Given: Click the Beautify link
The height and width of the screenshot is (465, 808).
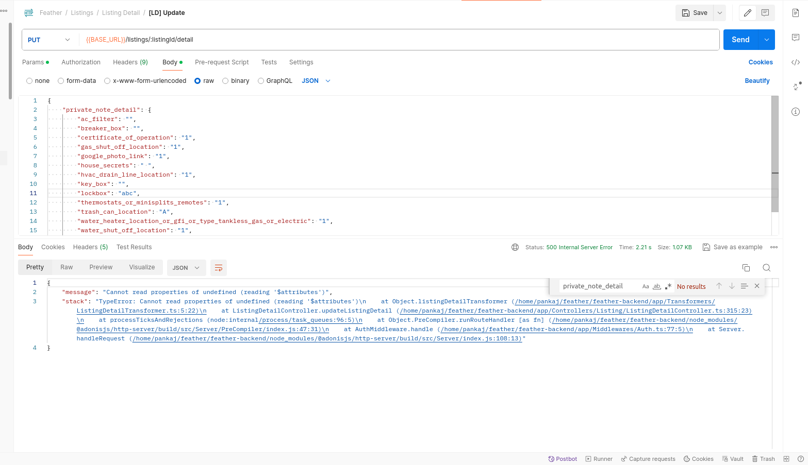Looking at the screenshot, I should (757, 81).
